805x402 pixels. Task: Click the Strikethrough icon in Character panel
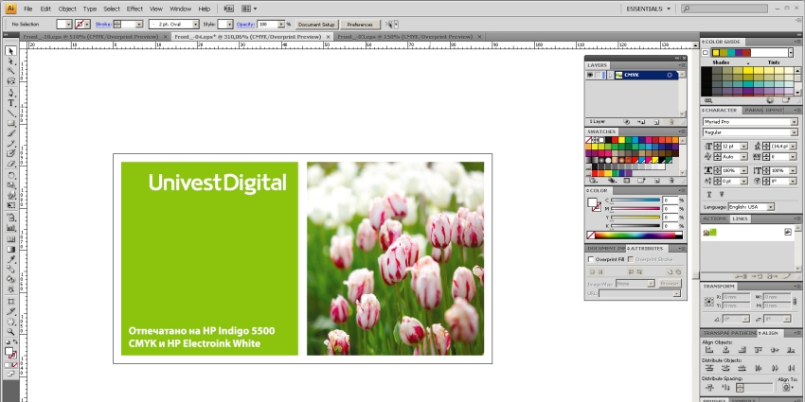click(721, 194)
